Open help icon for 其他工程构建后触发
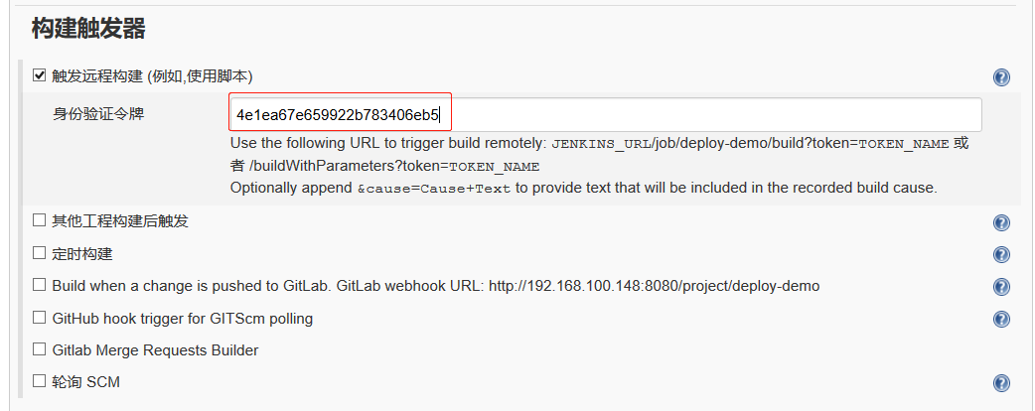1035x411 pixels. 1000,223
